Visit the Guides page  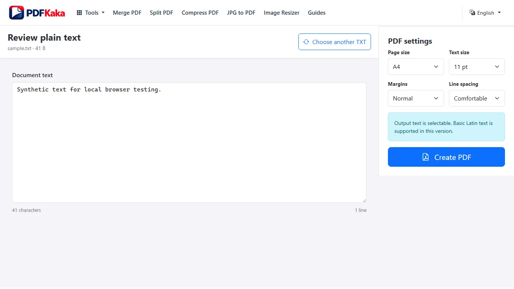(x=317, y=13)
